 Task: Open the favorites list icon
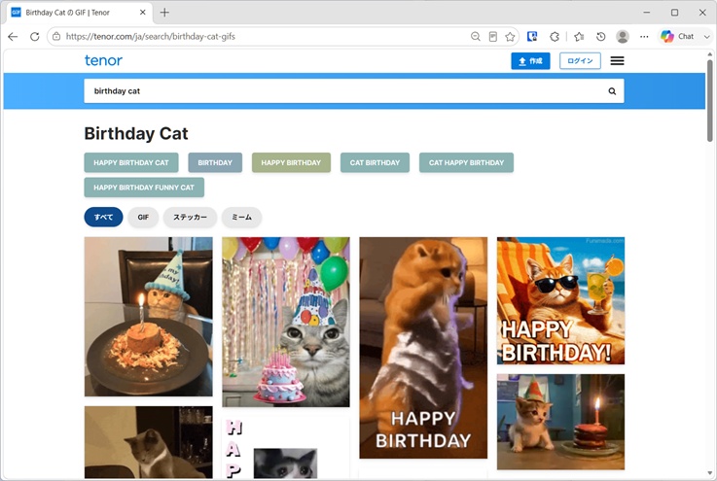[x=579, y=37]
